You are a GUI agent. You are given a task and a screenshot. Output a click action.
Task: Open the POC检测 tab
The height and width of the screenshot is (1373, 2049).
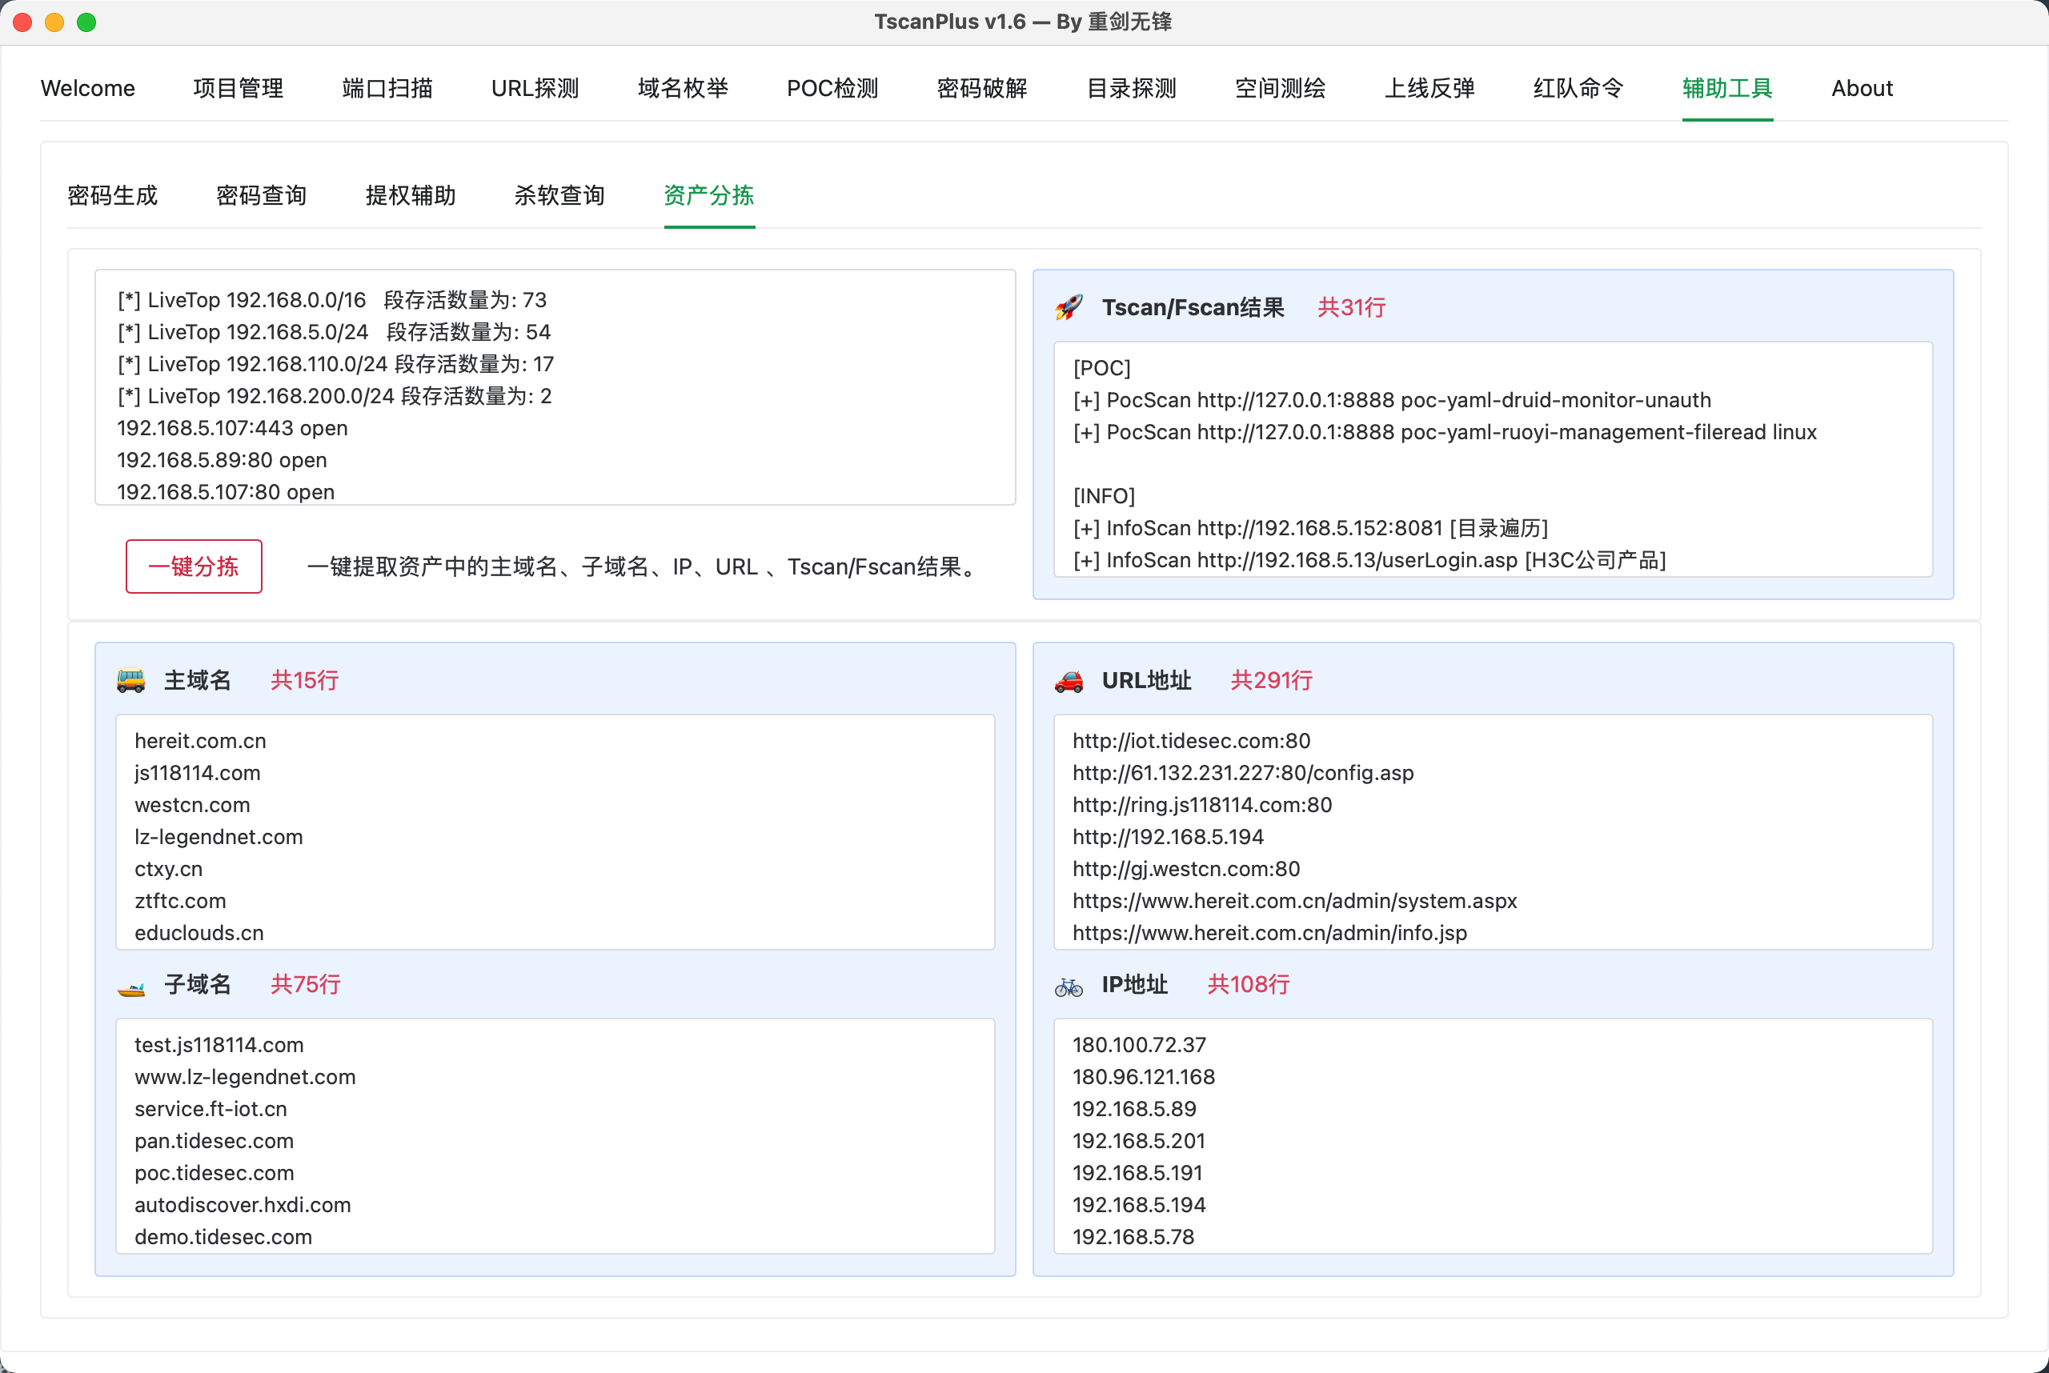(x=832, y=89)
